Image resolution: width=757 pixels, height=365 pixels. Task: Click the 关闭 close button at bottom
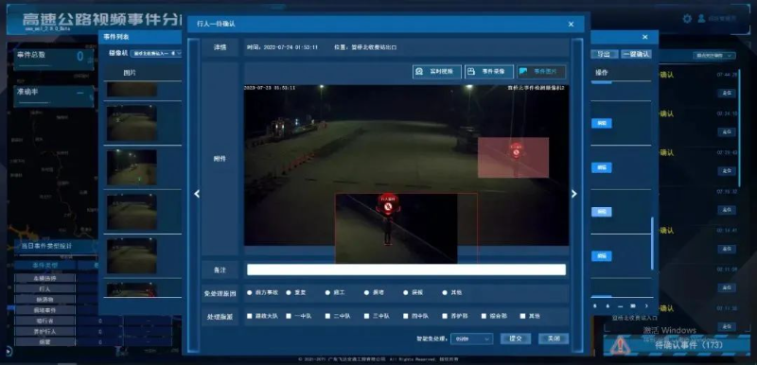click(554, 339)
